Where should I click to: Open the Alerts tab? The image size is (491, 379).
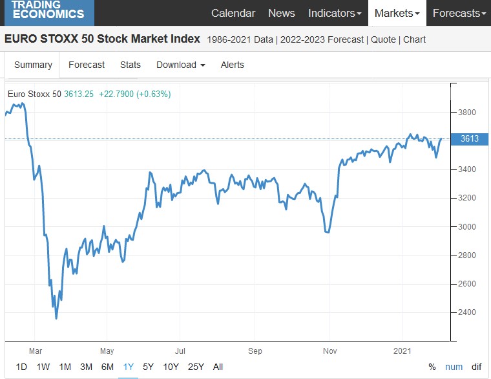[232, 65]
